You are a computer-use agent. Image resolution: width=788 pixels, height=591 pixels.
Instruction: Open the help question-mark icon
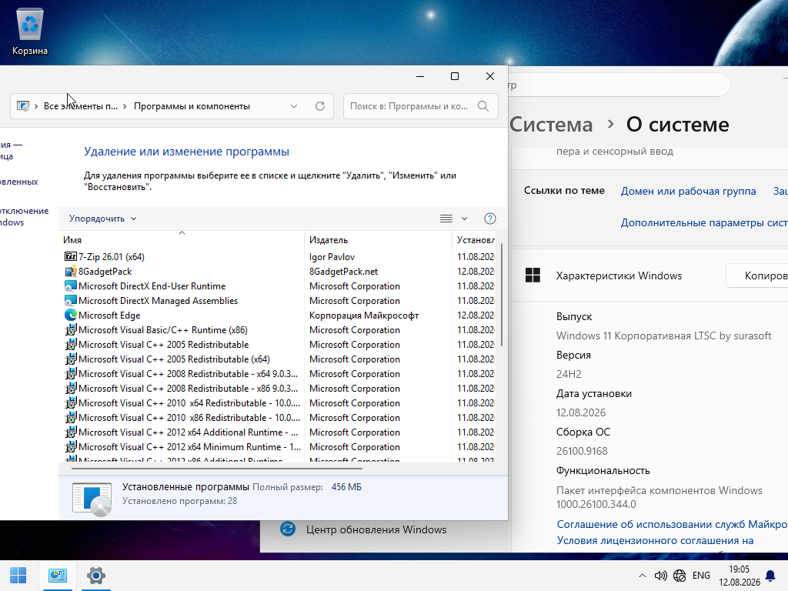[489, 219]
